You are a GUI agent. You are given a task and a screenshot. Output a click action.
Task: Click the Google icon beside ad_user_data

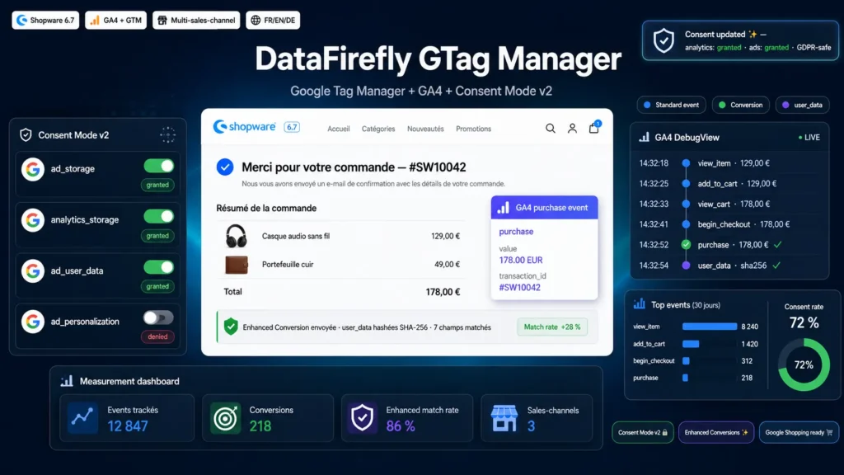coord(33,270)
